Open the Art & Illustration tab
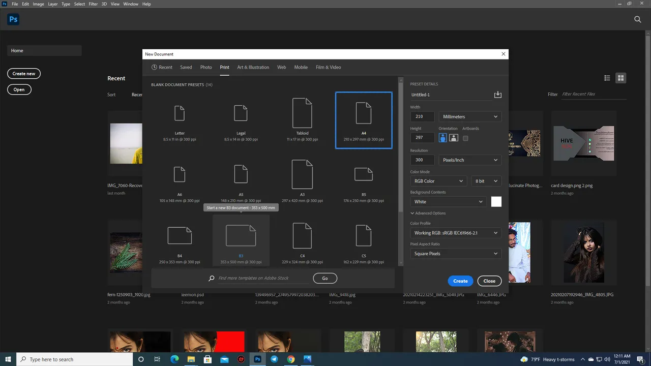The width and height of the screenshot is (651, 366). pos(253,67)
